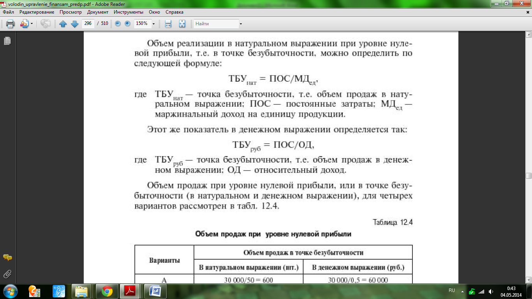Click the В денежном выражении (руб.) header

pyautogui.click(x=358, y=267)
